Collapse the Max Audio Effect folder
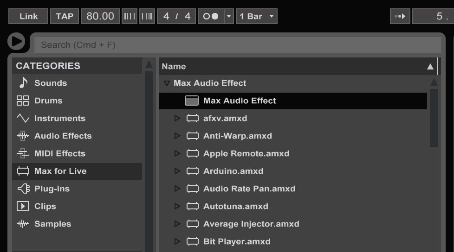The image size is (454, 252). pyautogui.click(x=167, y=83)
